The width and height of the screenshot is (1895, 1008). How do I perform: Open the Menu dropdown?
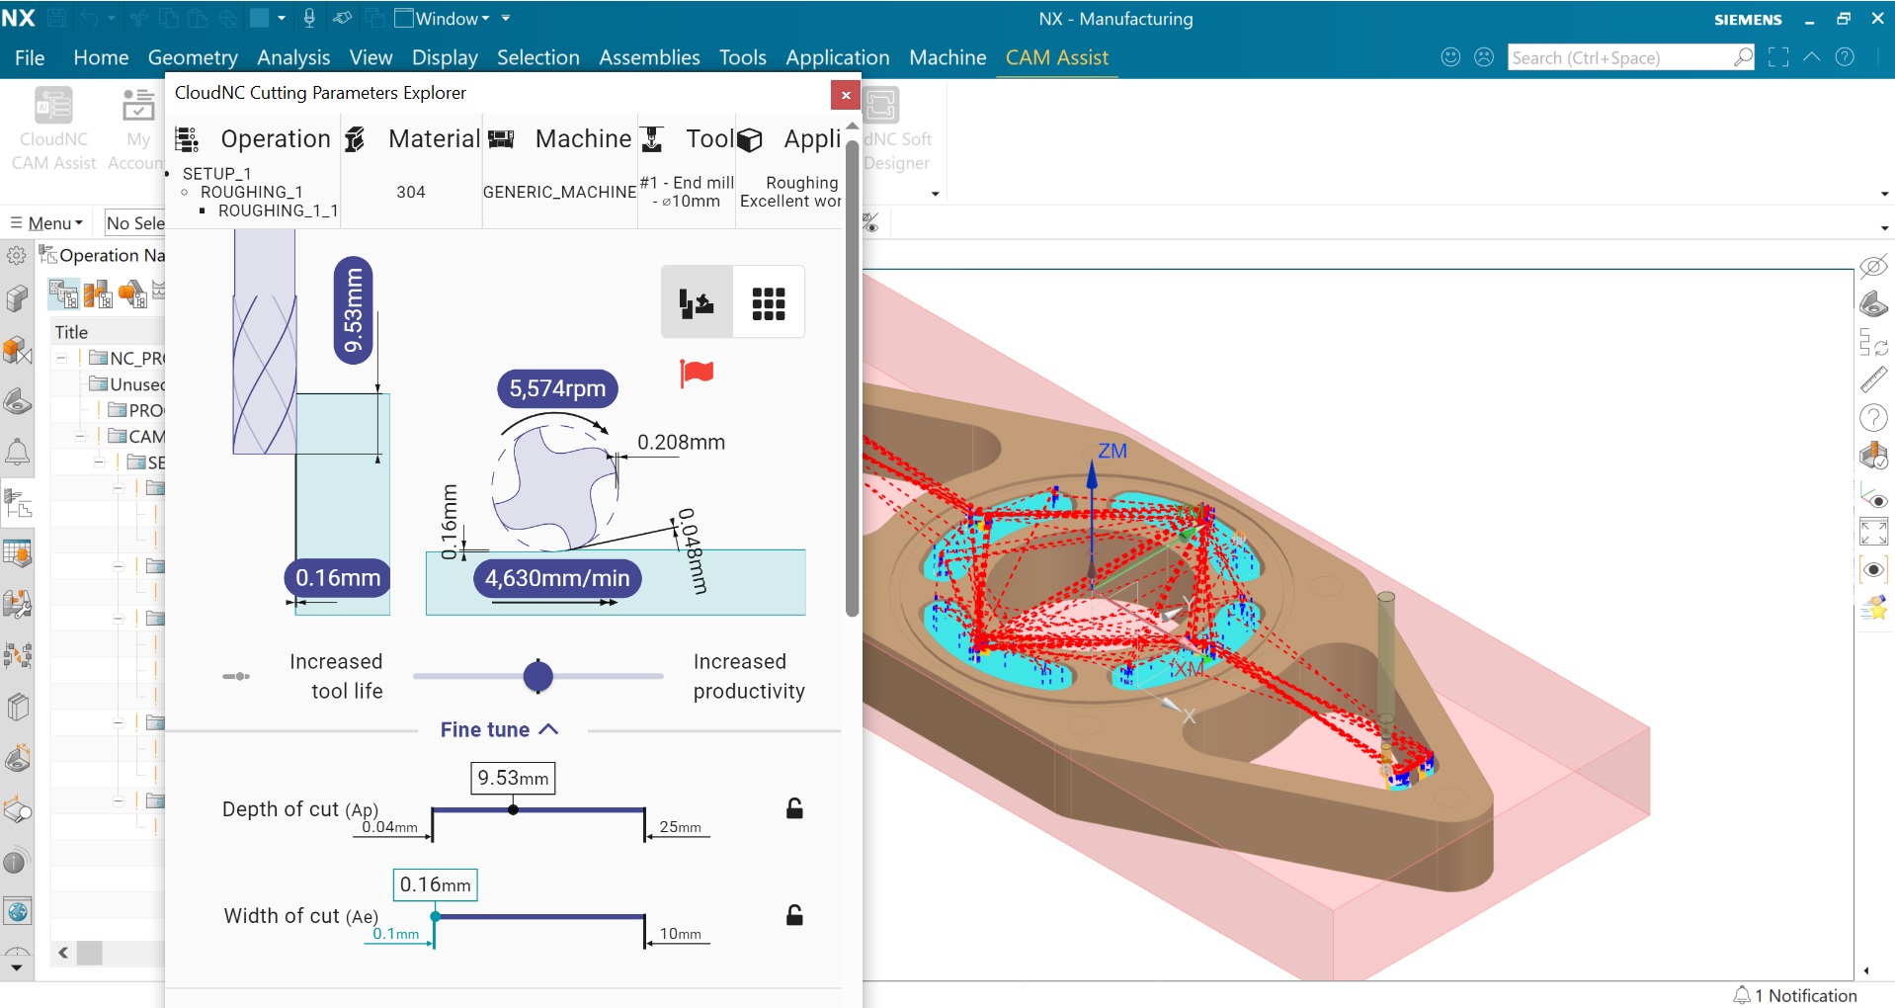pos(47,223)
